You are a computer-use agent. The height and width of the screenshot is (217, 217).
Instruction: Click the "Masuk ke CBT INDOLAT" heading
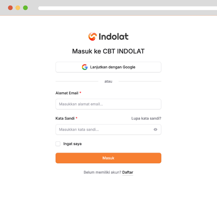coord(108,51)
